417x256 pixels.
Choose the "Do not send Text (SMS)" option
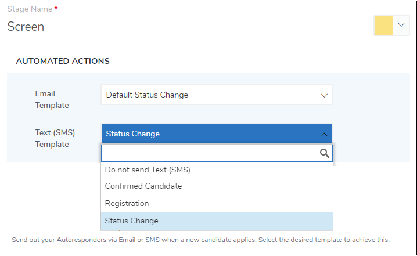point(148,170)
